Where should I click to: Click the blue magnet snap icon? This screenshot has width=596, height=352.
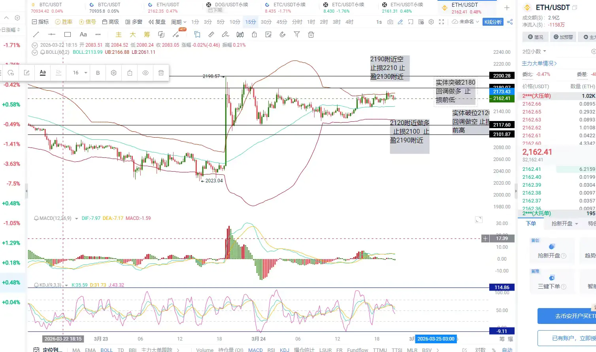(197, 34)
